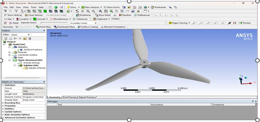This screenshot has width=260, height=122.
Task: Click the Expand All icon in Outline toolbar
Action: (x=20, y=39)
